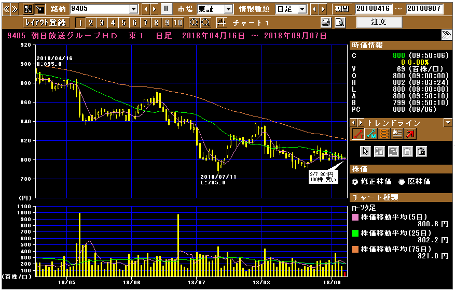Click the print preview icon
This screenshot has width=455, height=291.
[x=340, y=22]
